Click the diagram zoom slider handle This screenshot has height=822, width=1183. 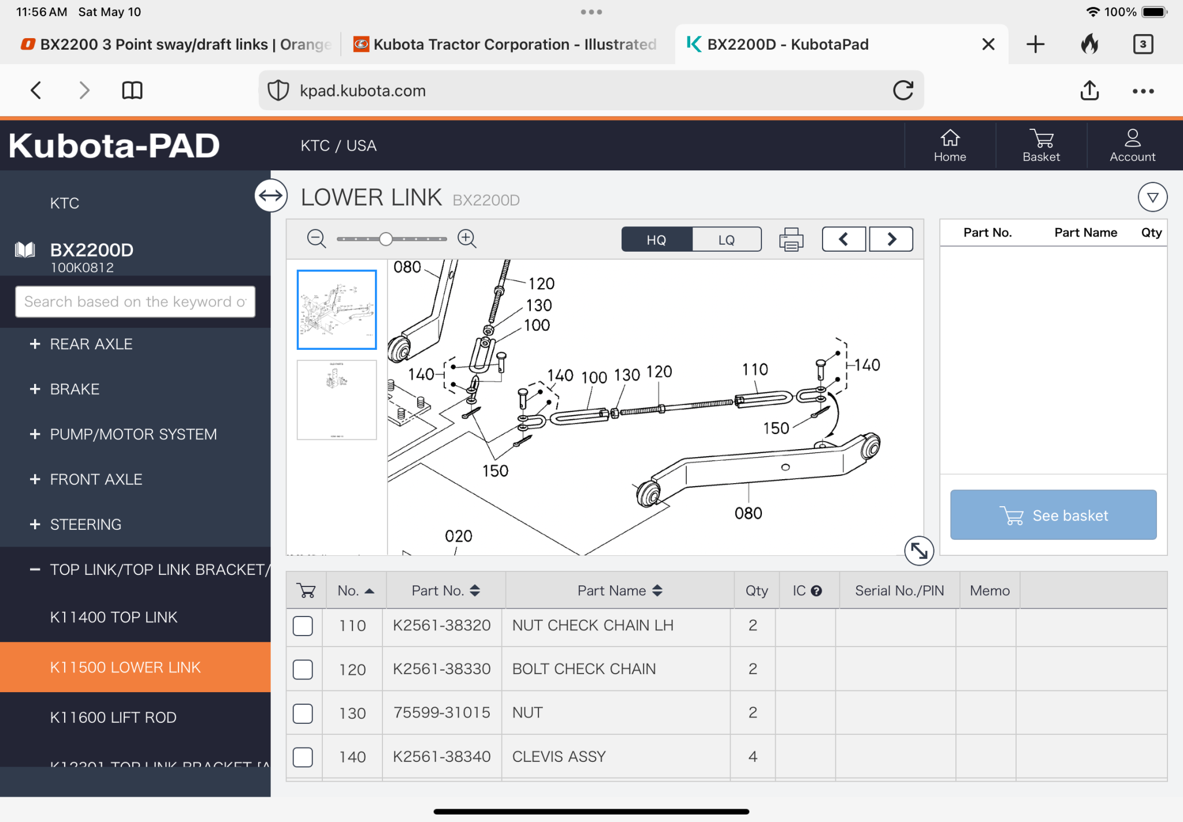(386, 239)
